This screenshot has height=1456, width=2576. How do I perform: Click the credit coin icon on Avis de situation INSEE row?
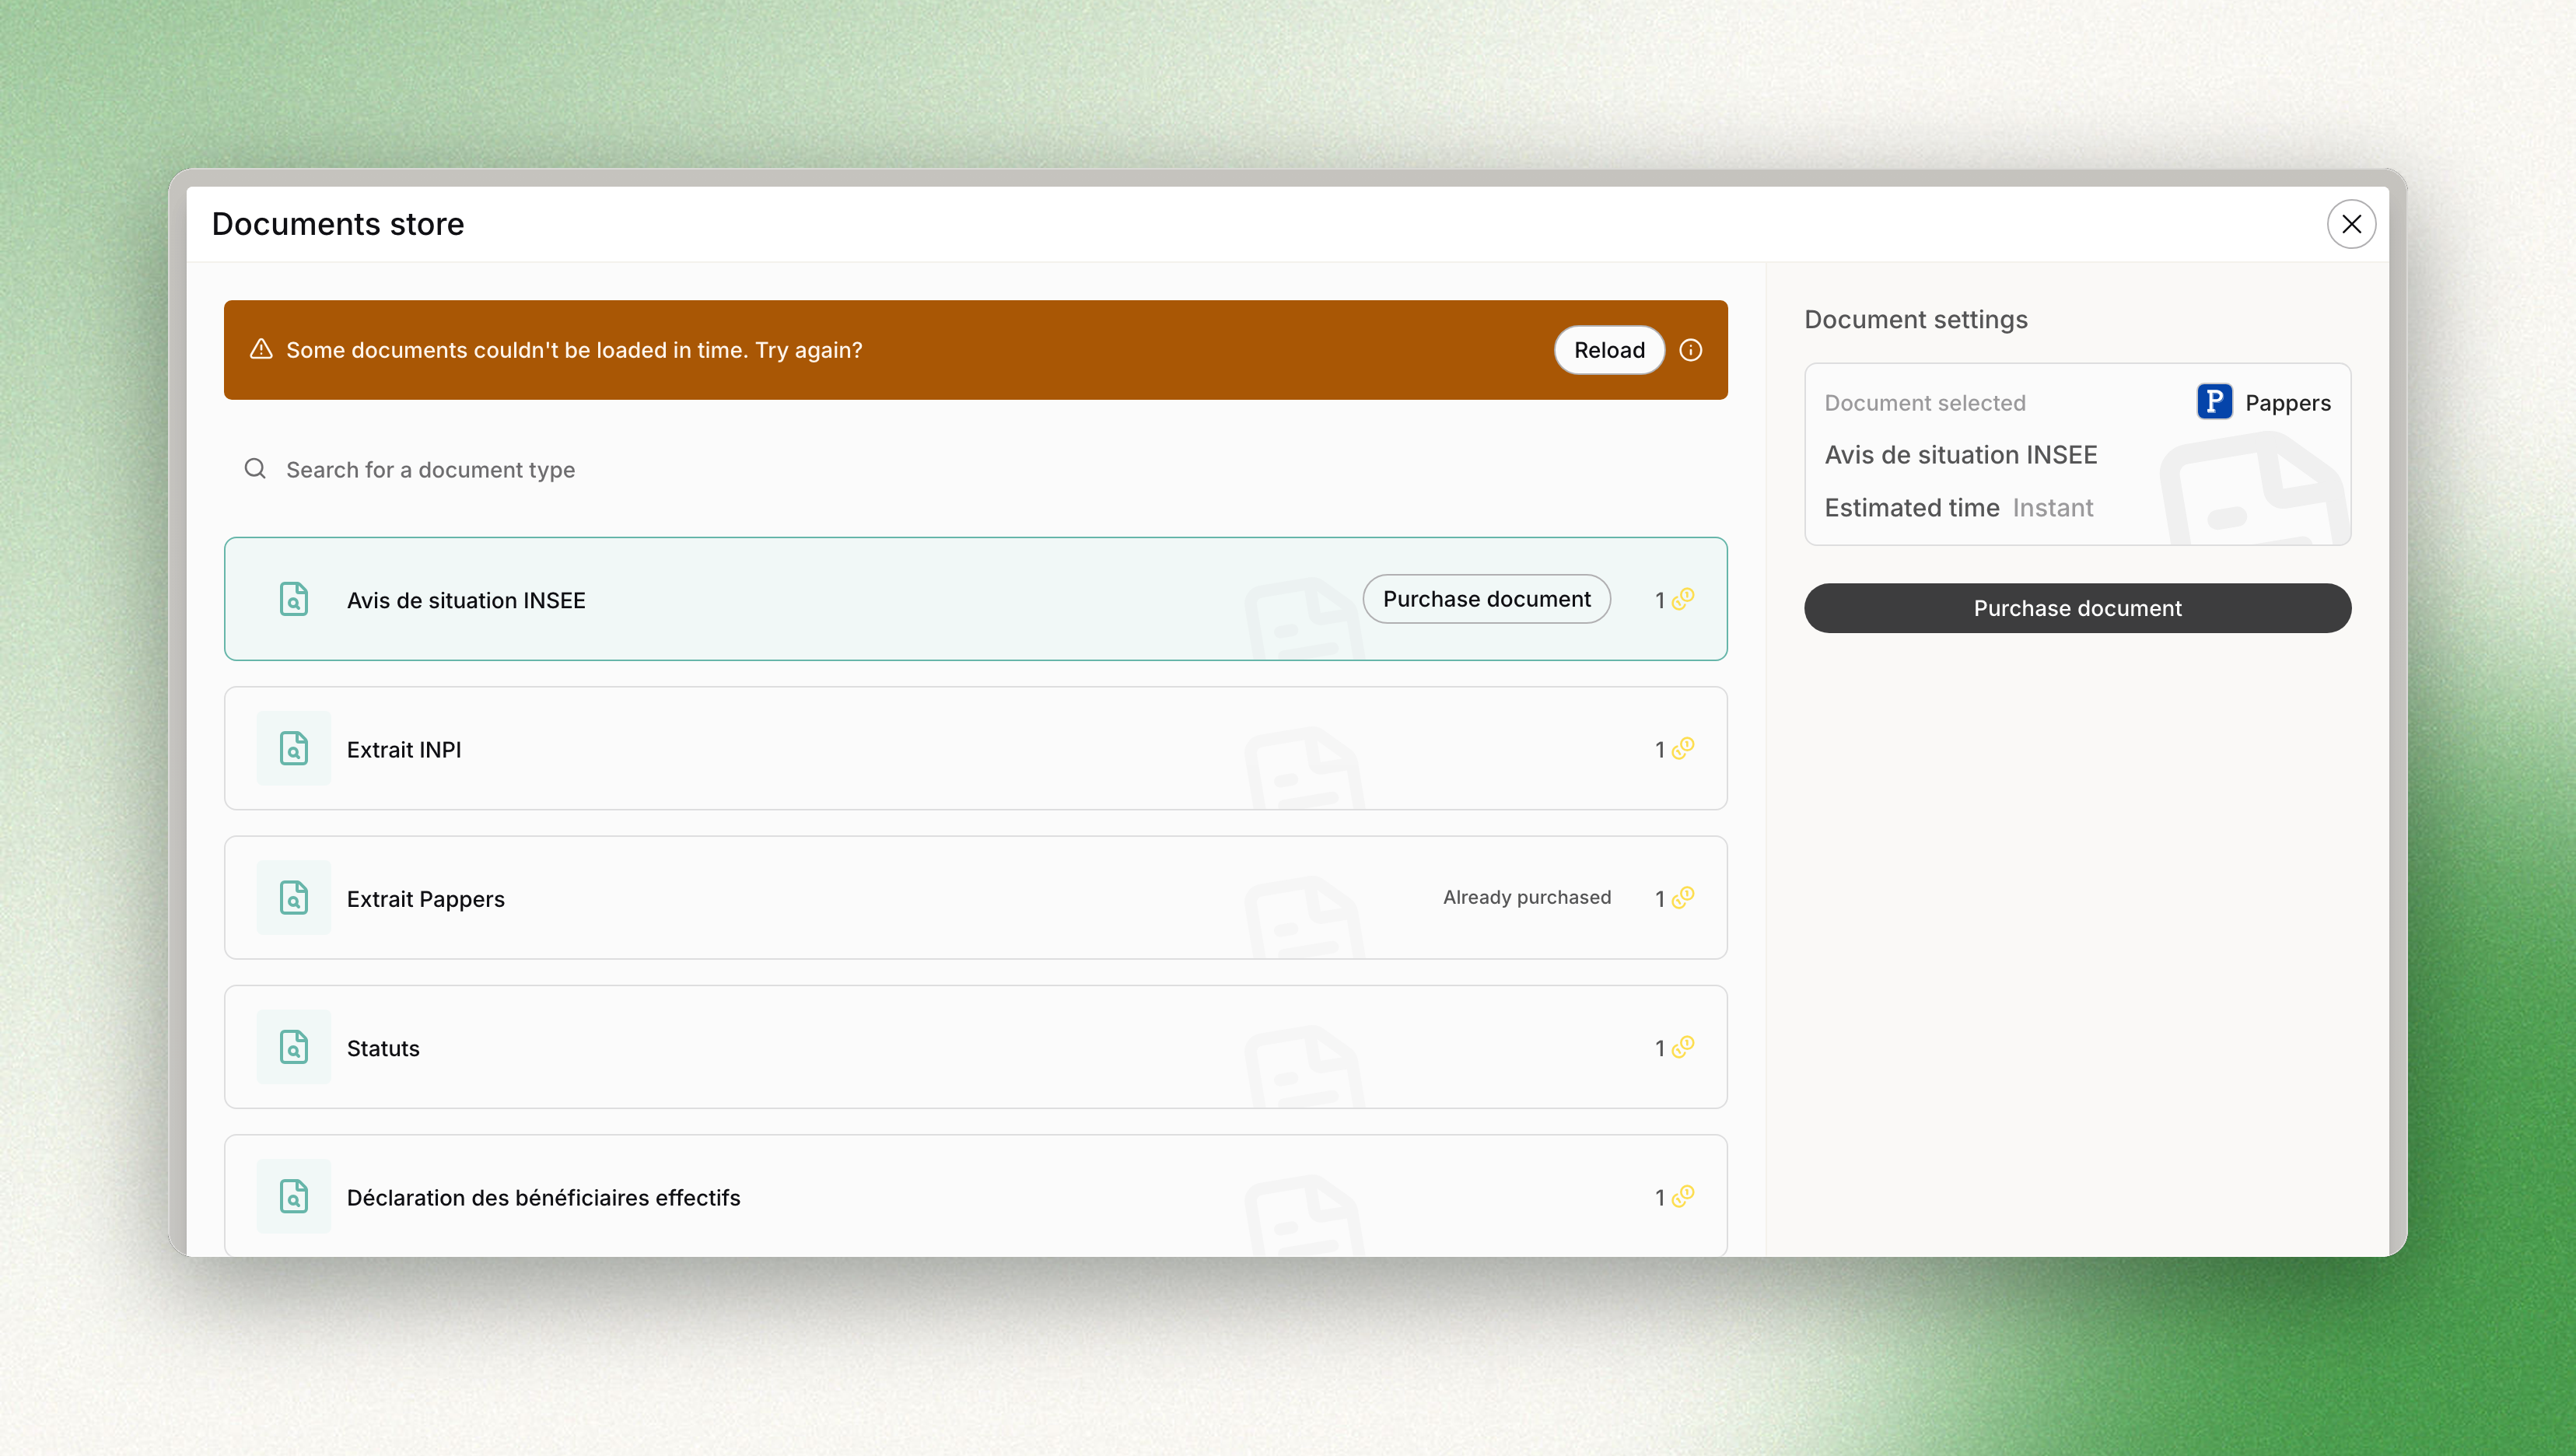point(1683,599)
